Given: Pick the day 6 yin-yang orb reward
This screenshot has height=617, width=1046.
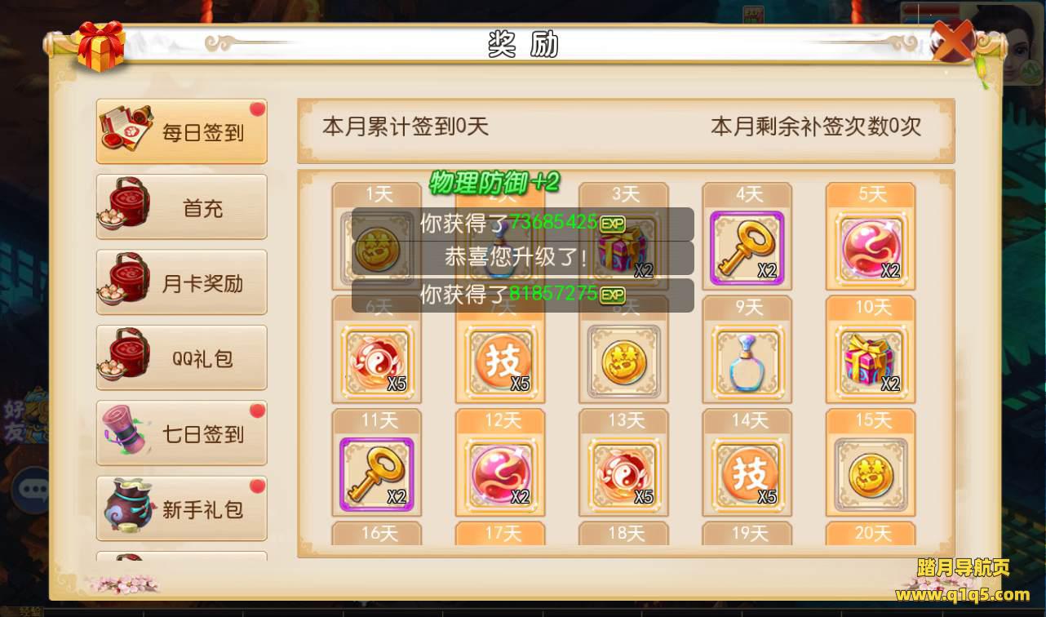Looking at the screenshot, I should (376, 361).
